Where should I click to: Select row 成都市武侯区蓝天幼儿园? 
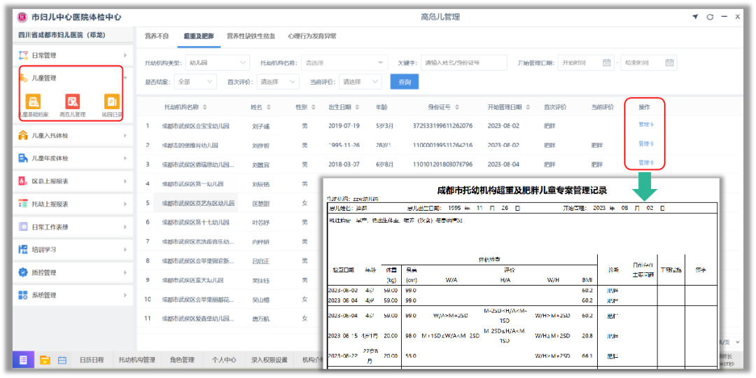tap(192, 280)
